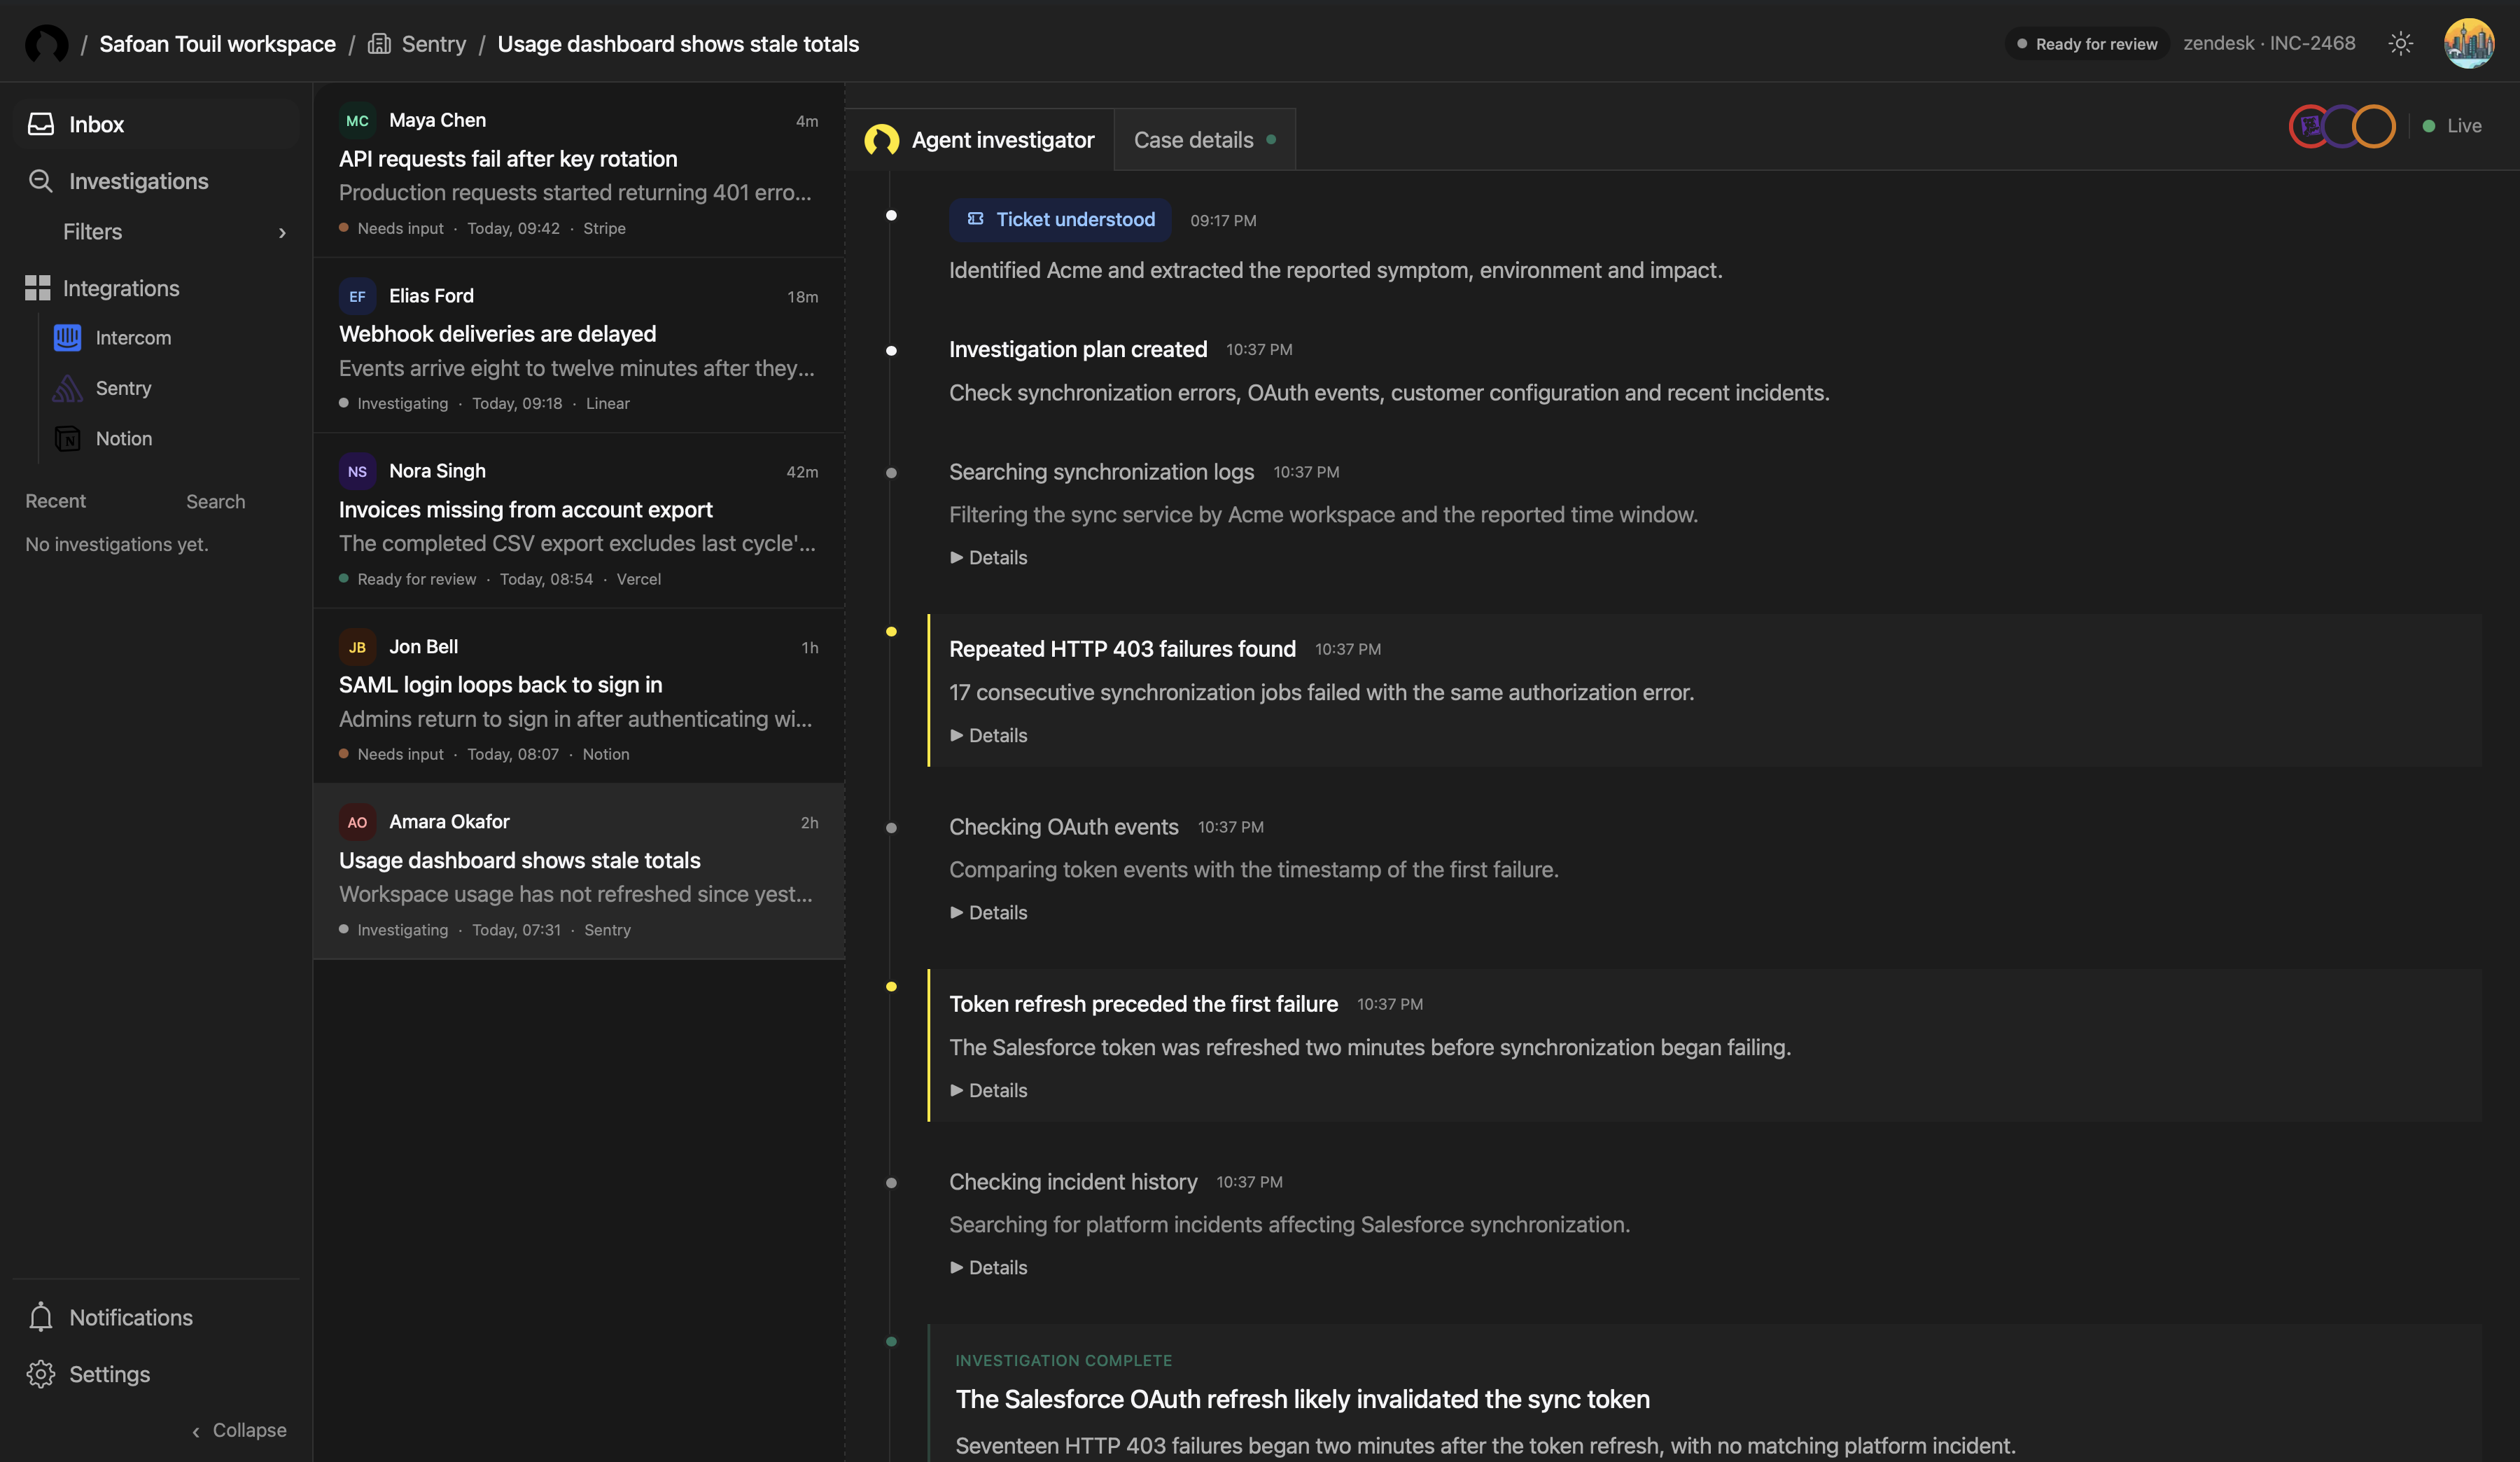Switch to the Case details tab
The height and width of the screenshot is (1462, 2520).
click(x=1204, y=140)
